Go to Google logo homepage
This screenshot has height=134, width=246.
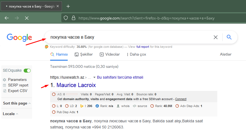19,38
